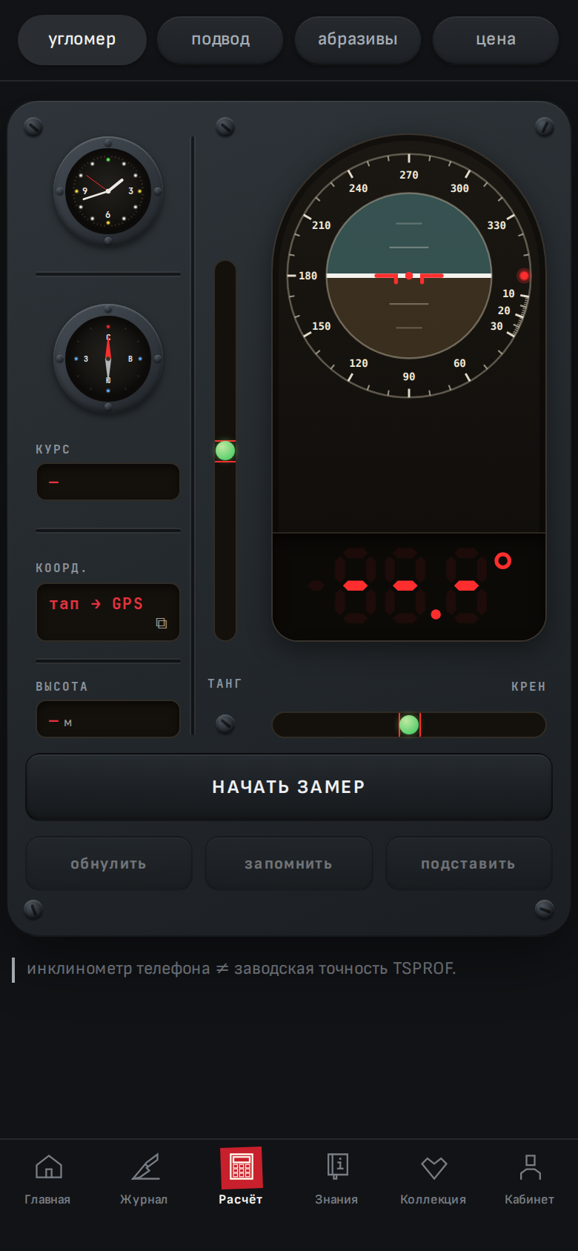Click the ТАНГ label
The image size is (578, 1251).
225,683
